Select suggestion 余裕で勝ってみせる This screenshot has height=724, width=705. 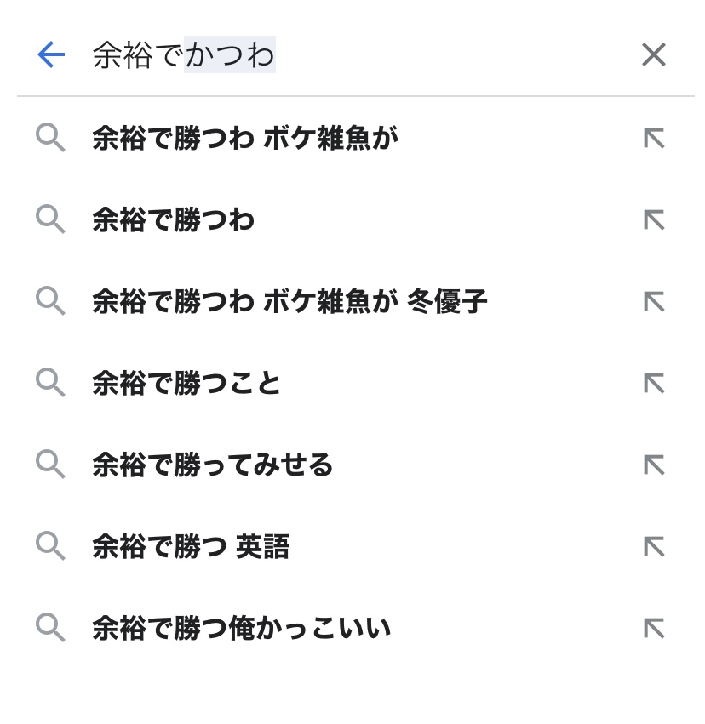(213, 465)
